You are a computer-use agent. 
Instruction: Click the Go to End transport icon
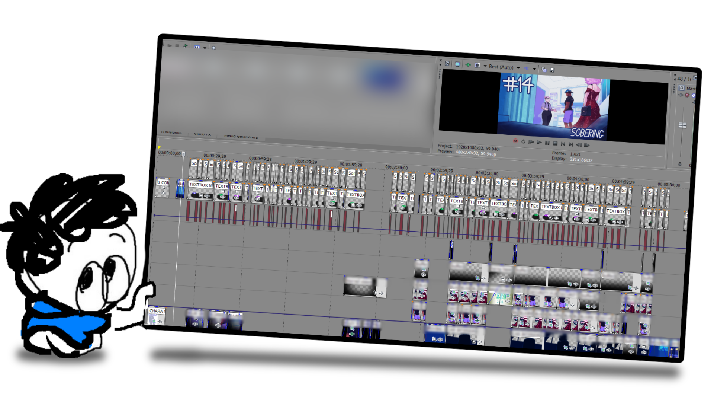click(x=571, y=144)
